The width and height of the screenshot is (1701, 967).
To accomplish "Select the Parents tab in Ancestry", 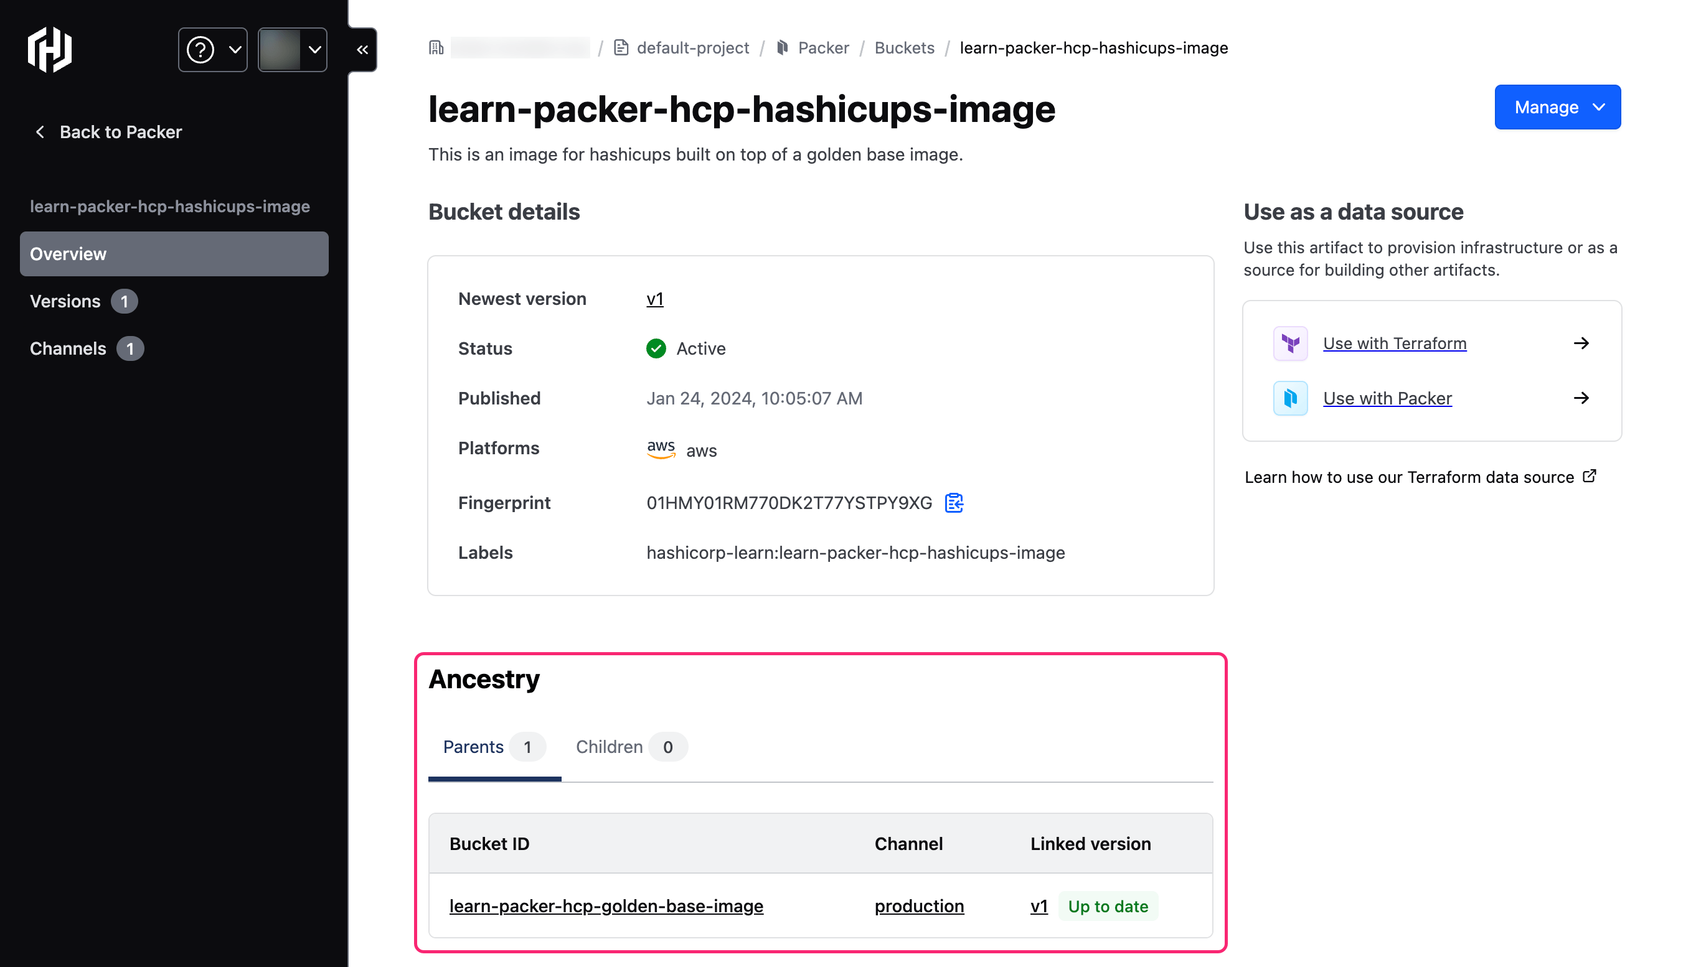I will point(492,747).
